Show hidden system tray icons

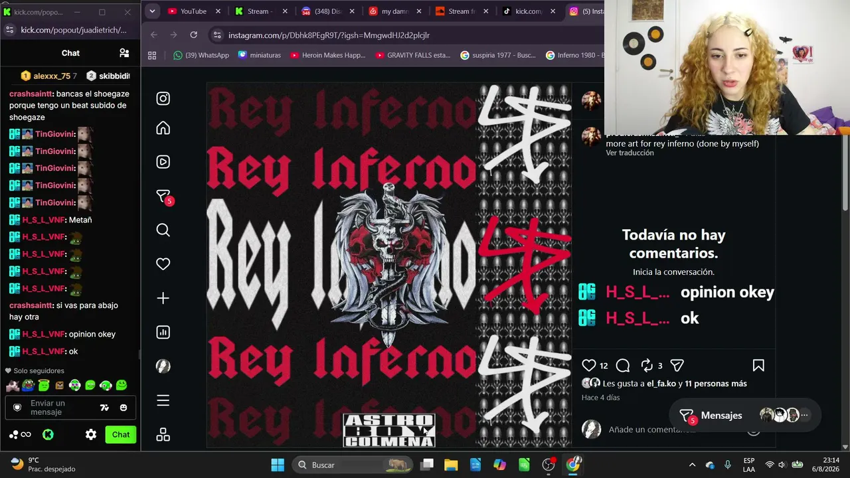(692, 465)
